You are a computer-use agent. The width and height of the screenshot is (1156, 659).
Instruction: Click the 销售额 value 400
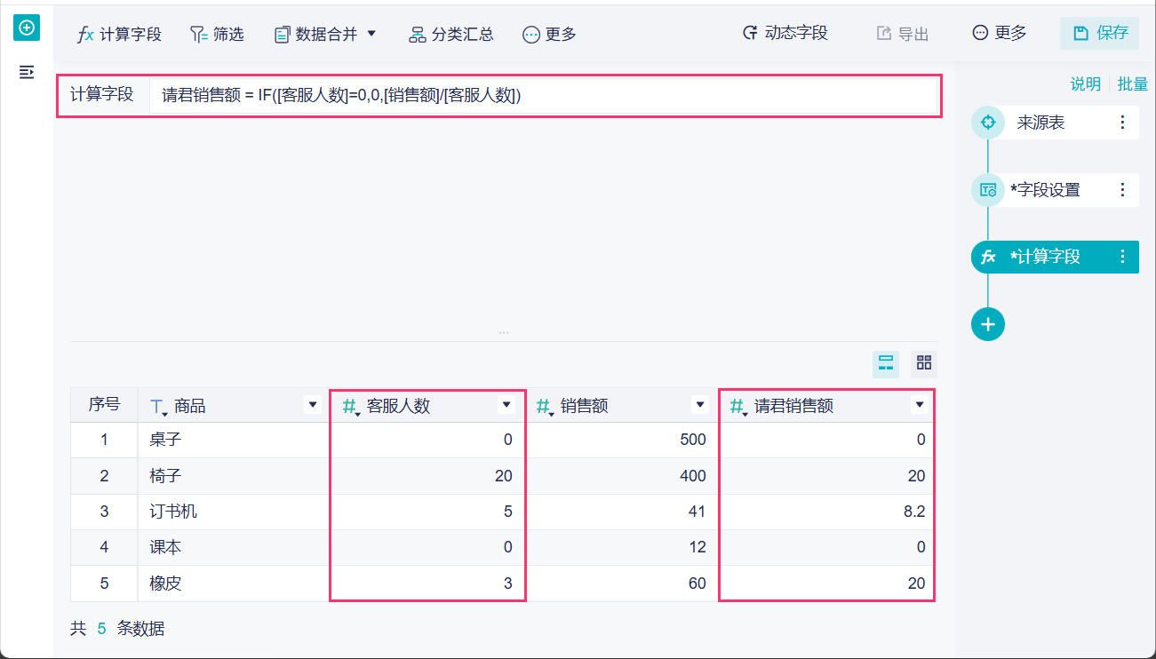(691, 476)
